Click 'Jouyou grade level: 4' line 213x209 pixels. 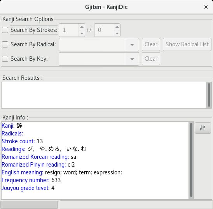tap(28, 188)
